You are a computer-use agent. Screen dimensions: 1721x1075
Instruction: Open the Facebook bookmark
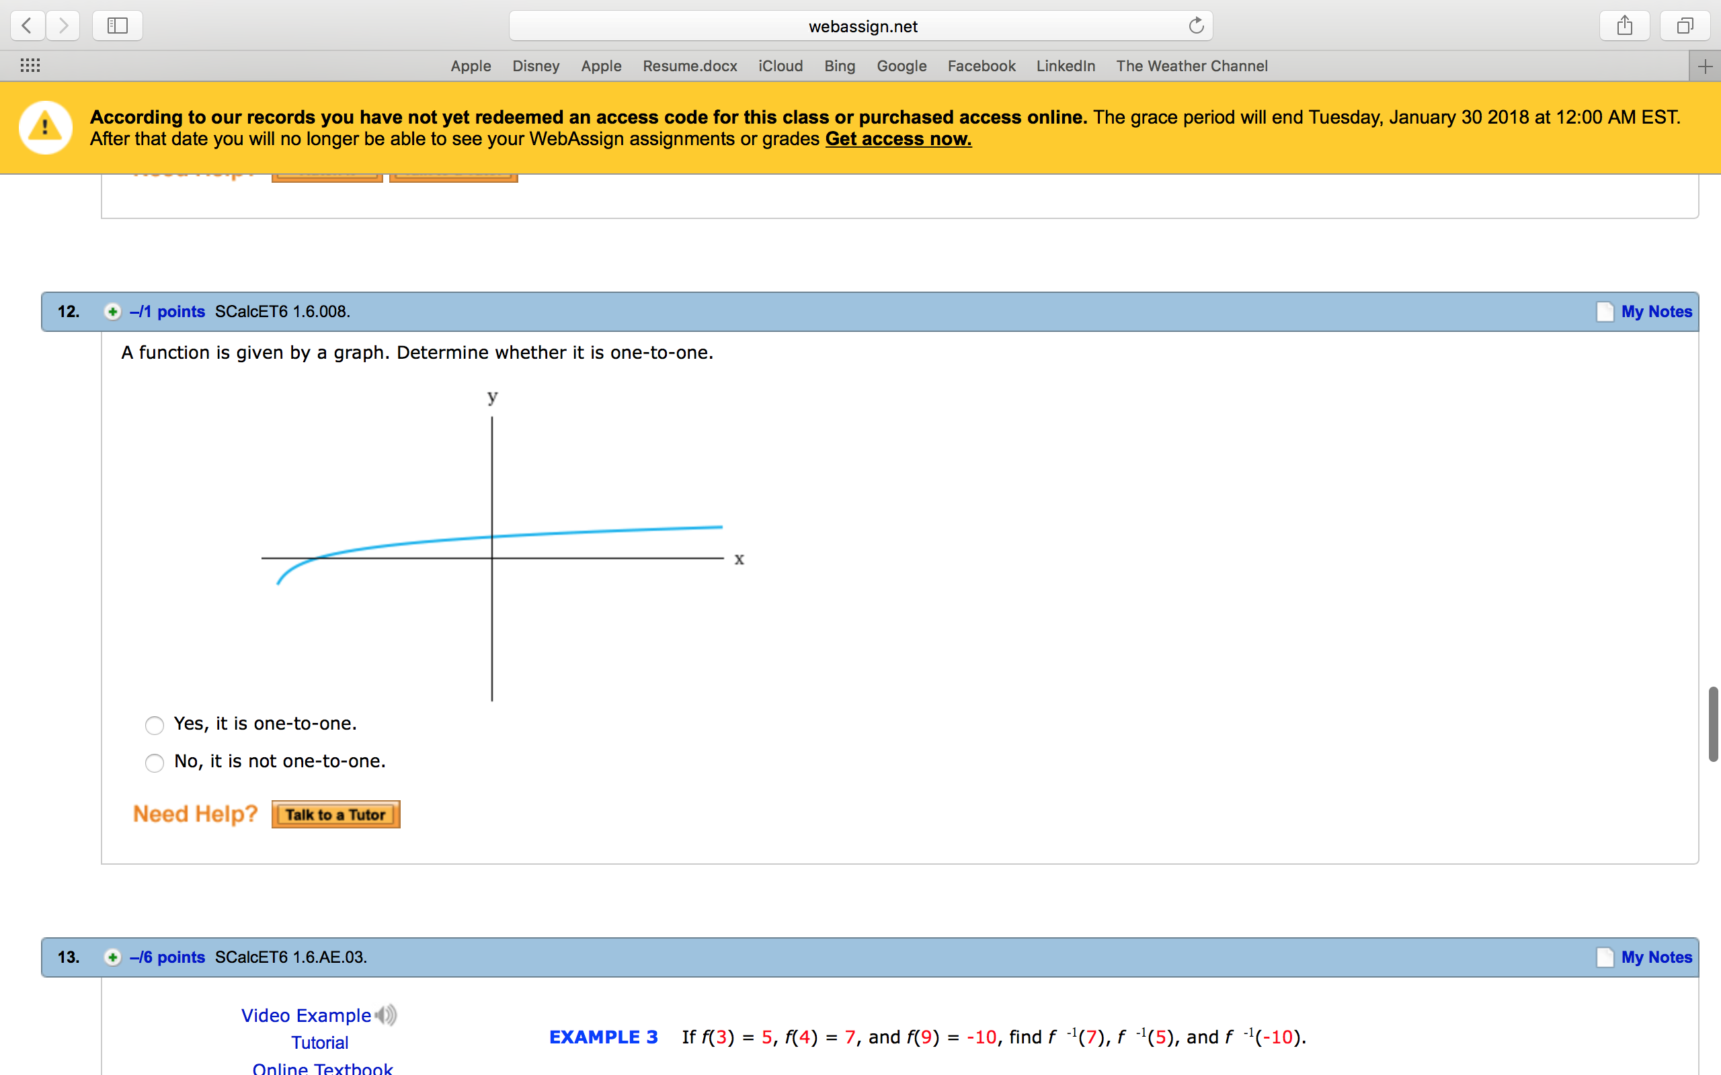point(982,66)
